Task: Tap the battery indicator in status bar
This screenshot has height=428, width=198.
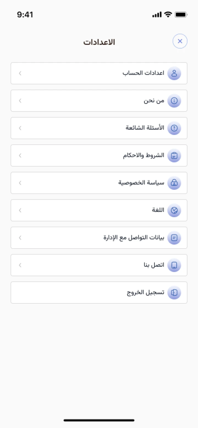Action: pos(181,15)
